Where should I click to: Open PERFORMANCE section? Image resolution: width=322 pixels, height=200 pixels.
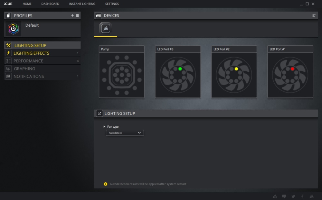[x=42, y=61]
